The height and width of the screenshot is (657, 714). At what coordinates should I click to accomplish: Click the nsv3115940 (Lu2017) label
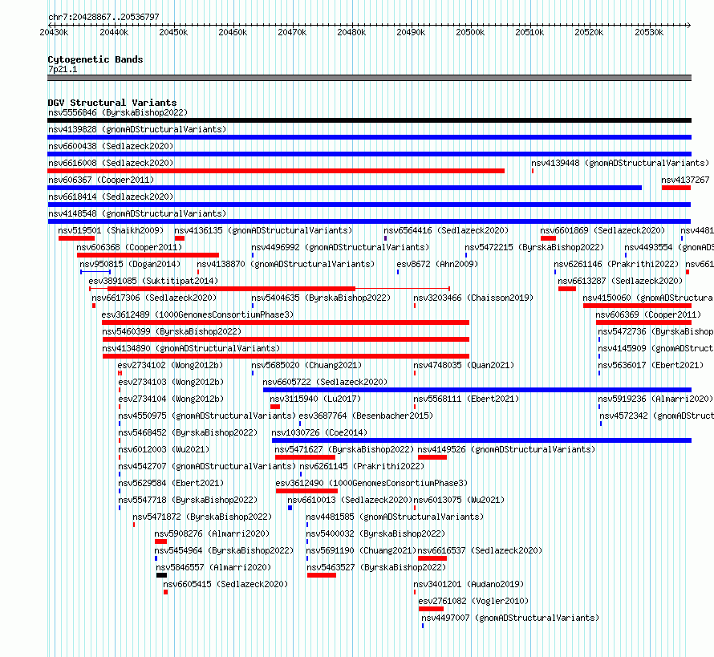315,399
